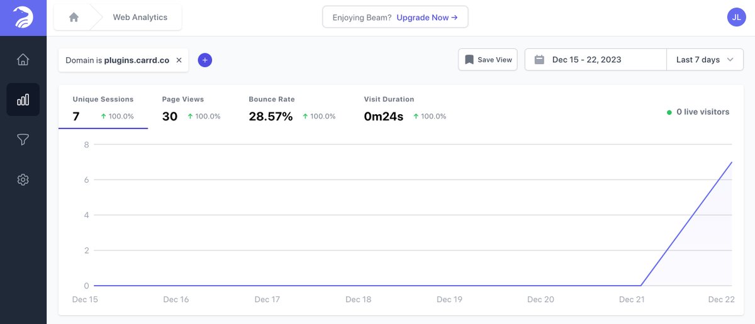This screenshot has width=755, height=324.
Task: Click the Dec 15 chart axis label
Action: (85, 300)
